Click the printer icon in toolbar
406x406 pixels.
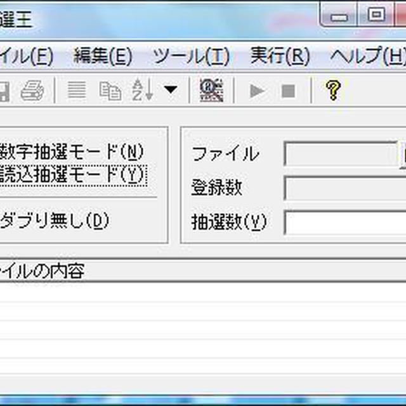coord(32,91)
